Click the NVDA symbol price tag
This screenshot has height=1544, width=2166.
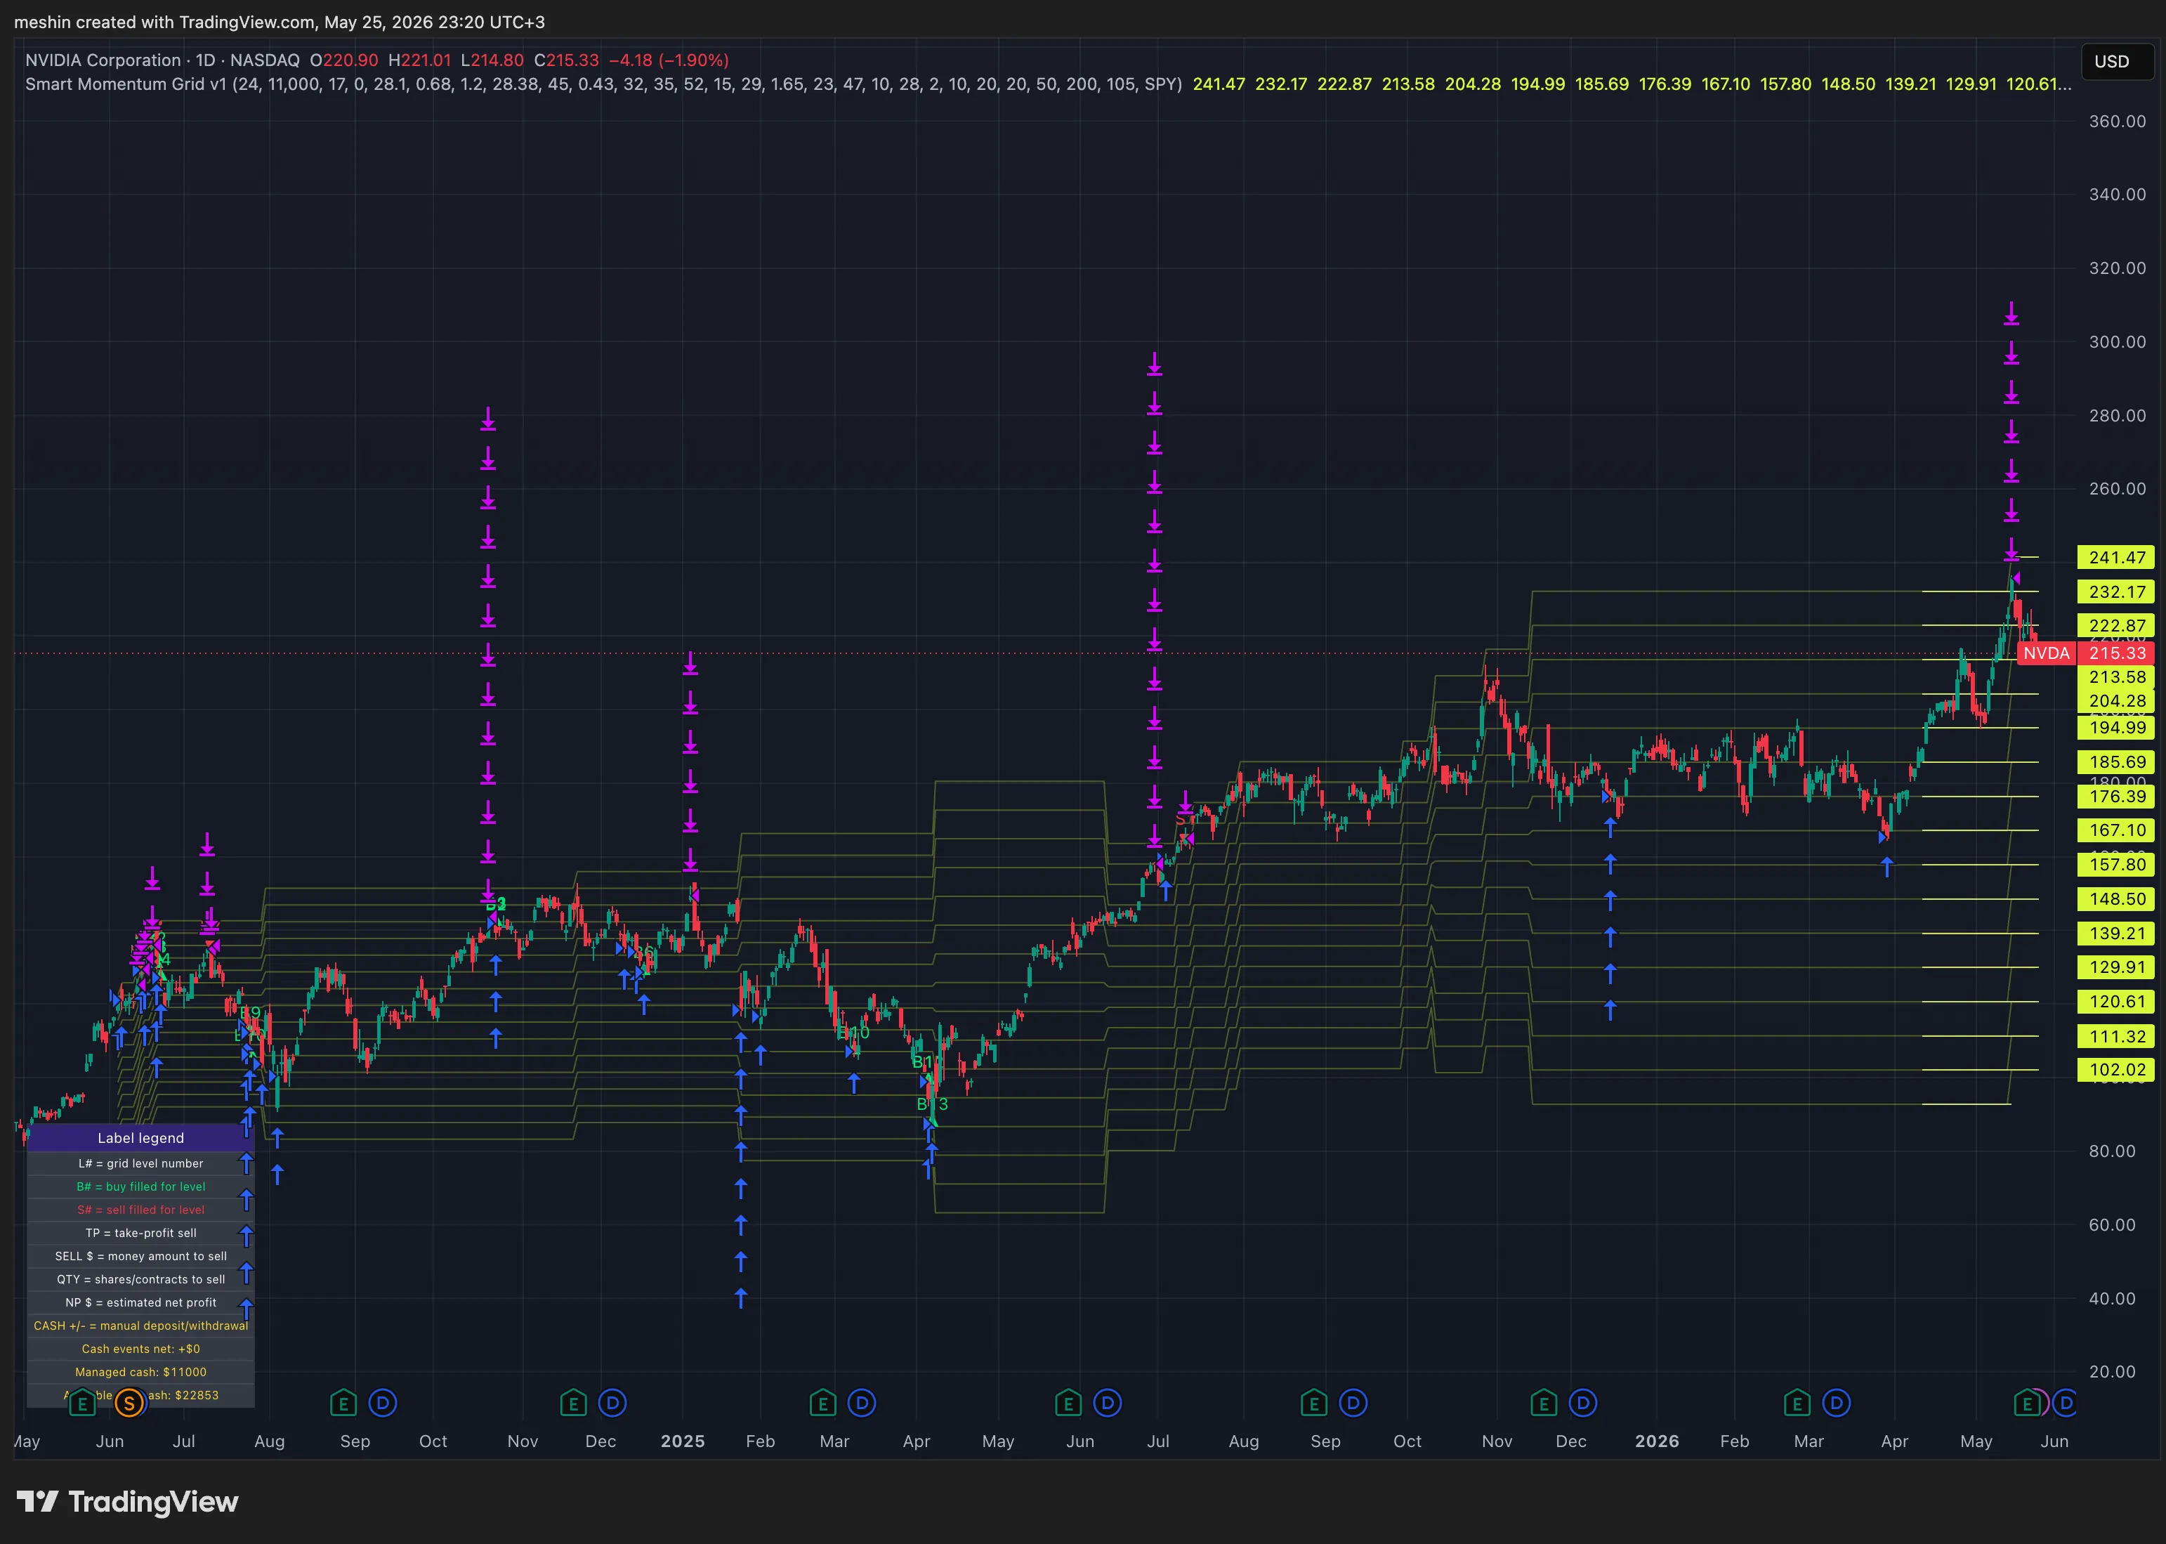tap(2046, 653)
